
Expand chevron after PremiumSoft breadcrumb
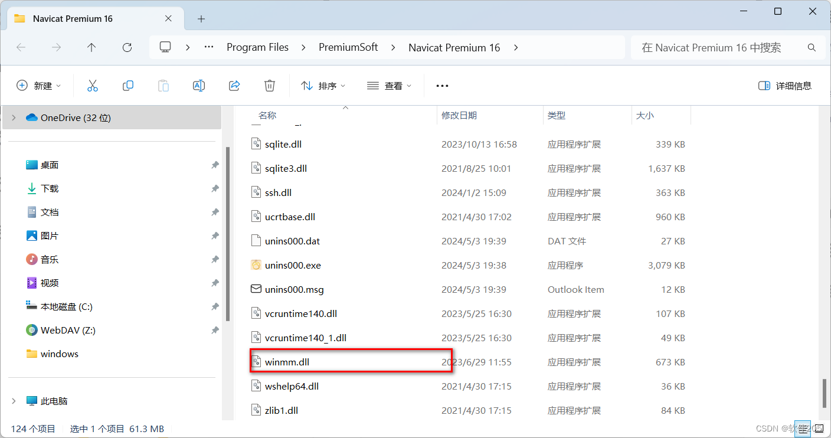tap(393, 47)
